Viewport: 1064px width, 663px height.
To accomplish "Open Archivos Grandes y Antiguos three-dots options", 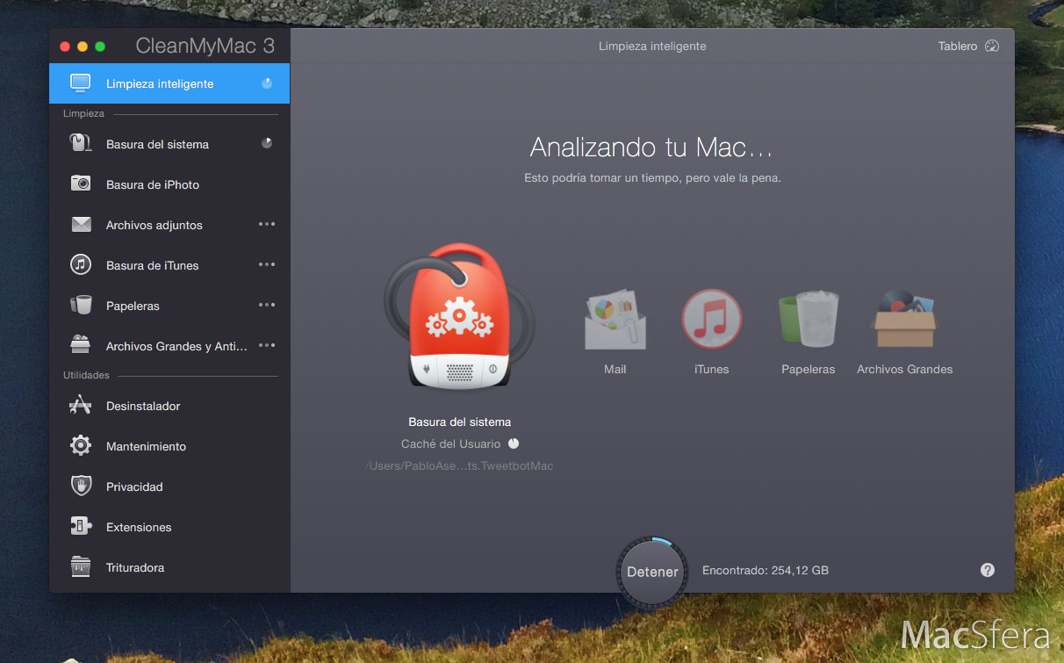I will [x=267, y=346].
